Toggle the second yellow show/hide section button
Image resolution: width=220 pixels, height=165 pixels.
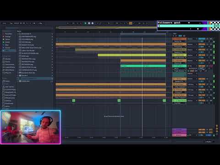click(217, 128)
